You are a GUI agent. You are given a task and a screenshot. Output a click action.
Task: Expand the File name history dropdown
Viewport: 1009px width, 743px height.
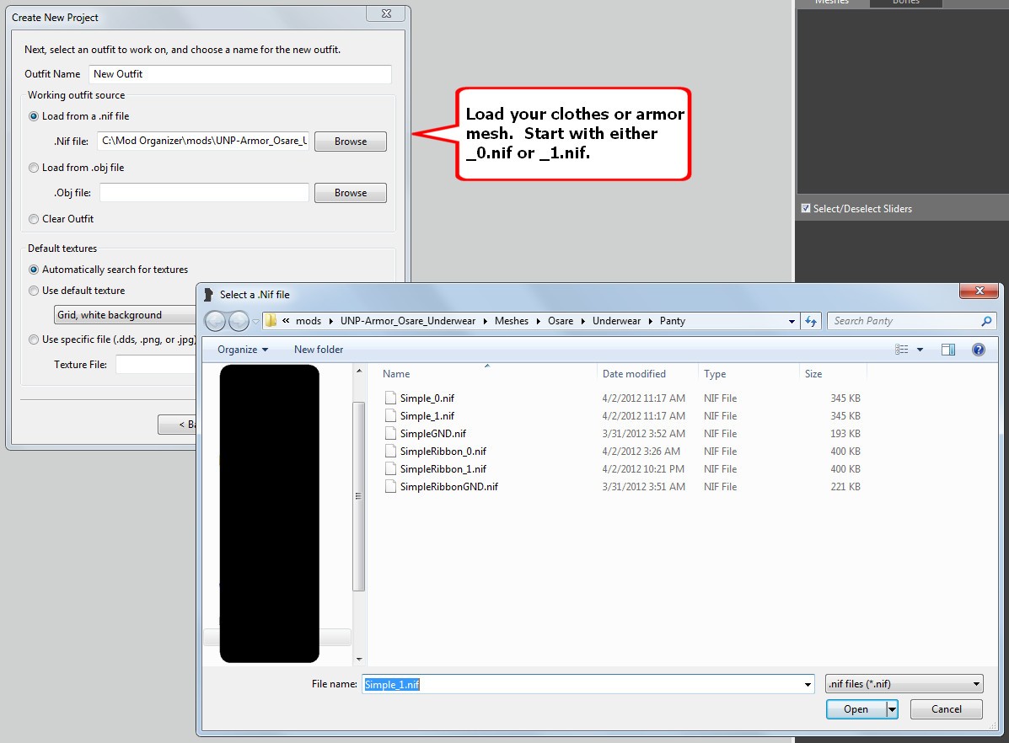808,684
